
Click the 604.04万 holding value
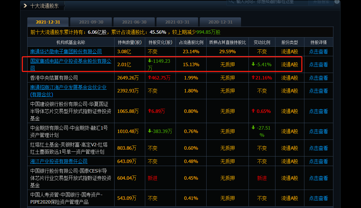click(126, 178)
